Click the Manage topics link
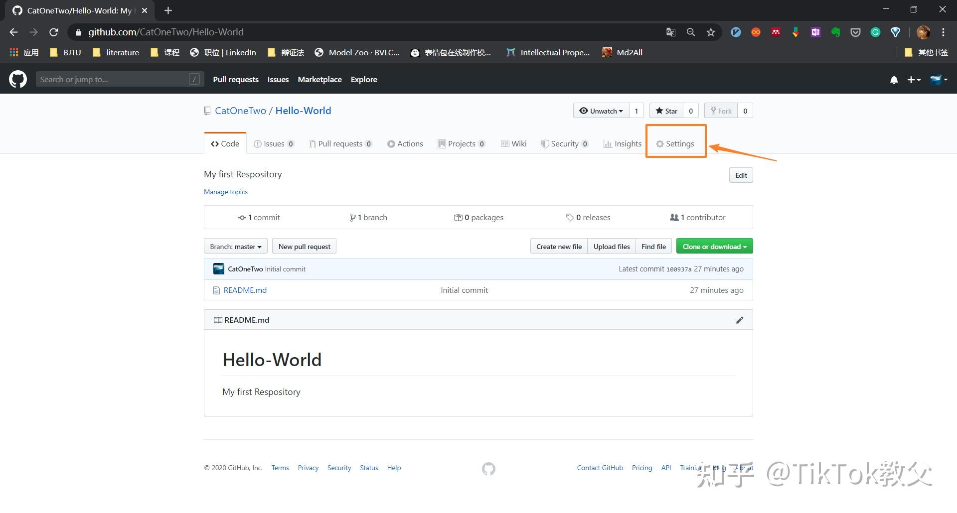 (x=225, y=192)
